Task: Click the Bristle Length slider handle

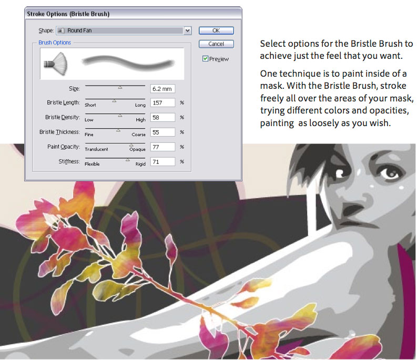Action: [114, 101]
